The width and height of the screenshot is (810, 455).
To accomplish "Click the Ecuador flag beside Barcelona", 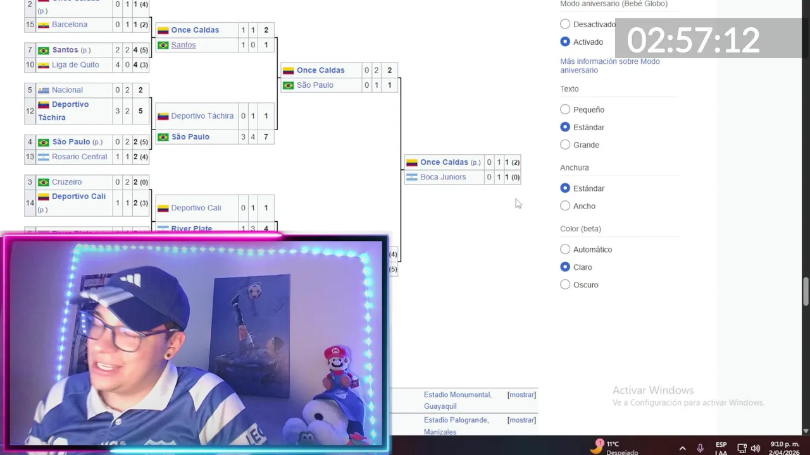I will pyautogui.click(x=43, y=25).
